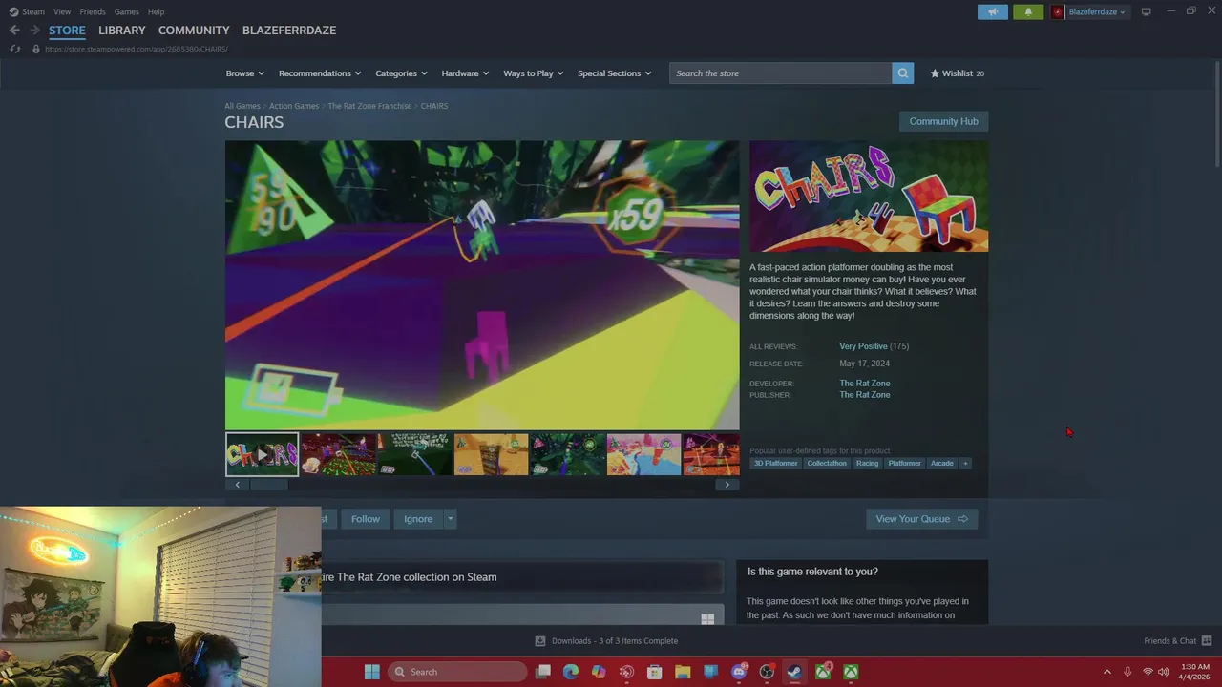Click the thumbnail strip scrollbar handle

[x=269, y=485]
